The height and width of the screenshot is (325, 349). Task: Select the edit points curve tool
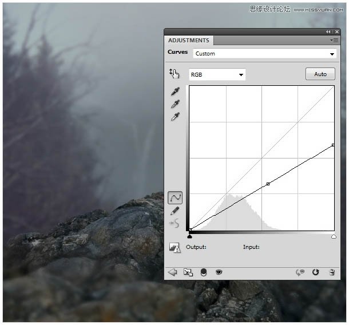click(175, 198)
